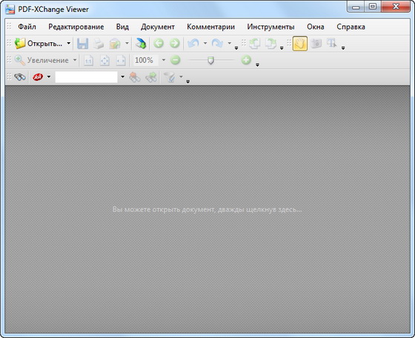Click the 100% zoom level field
This screenshot has width=415, height=338.
coord(146,60)
